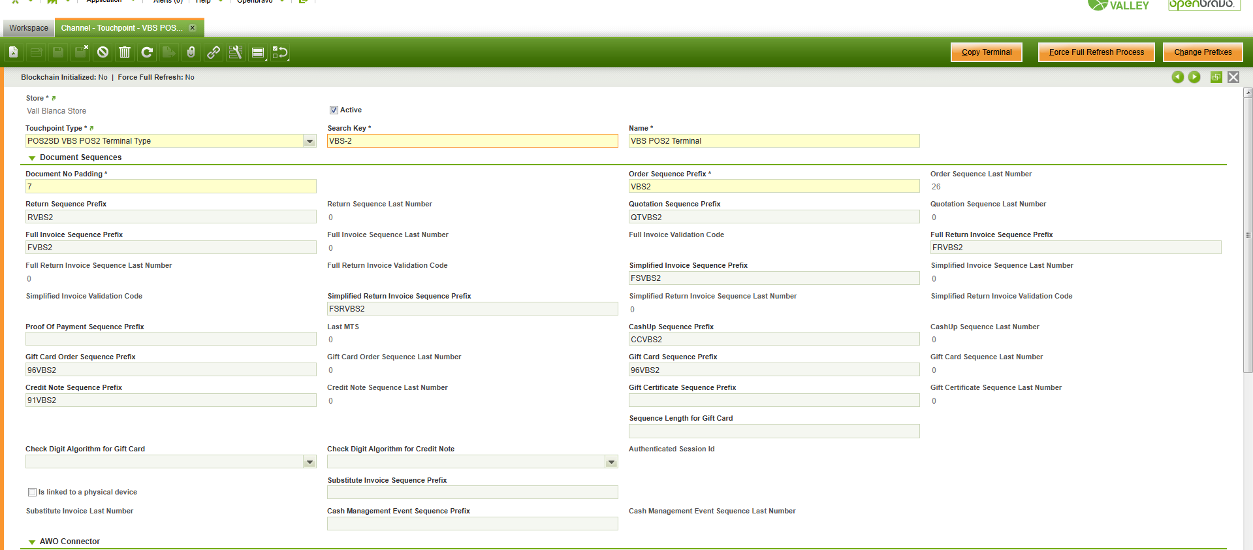Click the chain link toolbar icon
Viewport: 1253px width, 550px height.
click(x=214, y=52)
